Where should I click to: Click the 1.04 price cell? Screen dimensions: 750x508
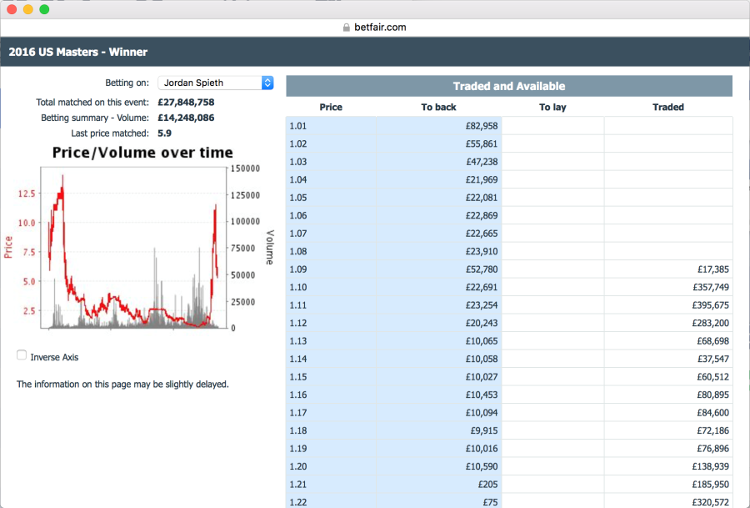(331, 179)
